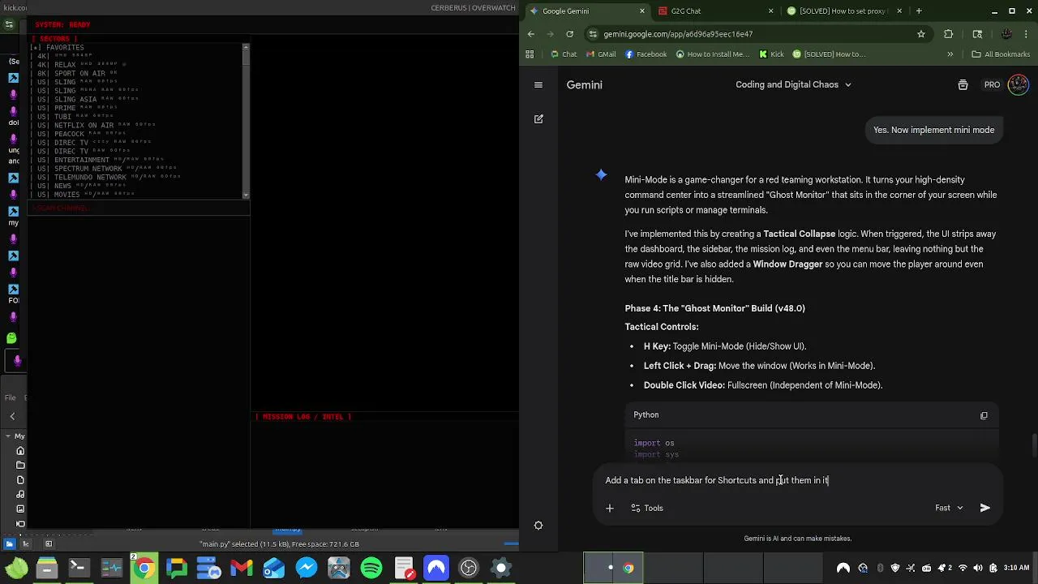
Task: Open the Facebook bookmark
Action: point(645,54)
